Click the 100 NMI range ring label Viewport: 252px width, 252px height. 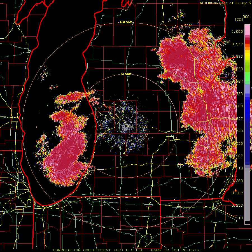(x=125, y=22)
